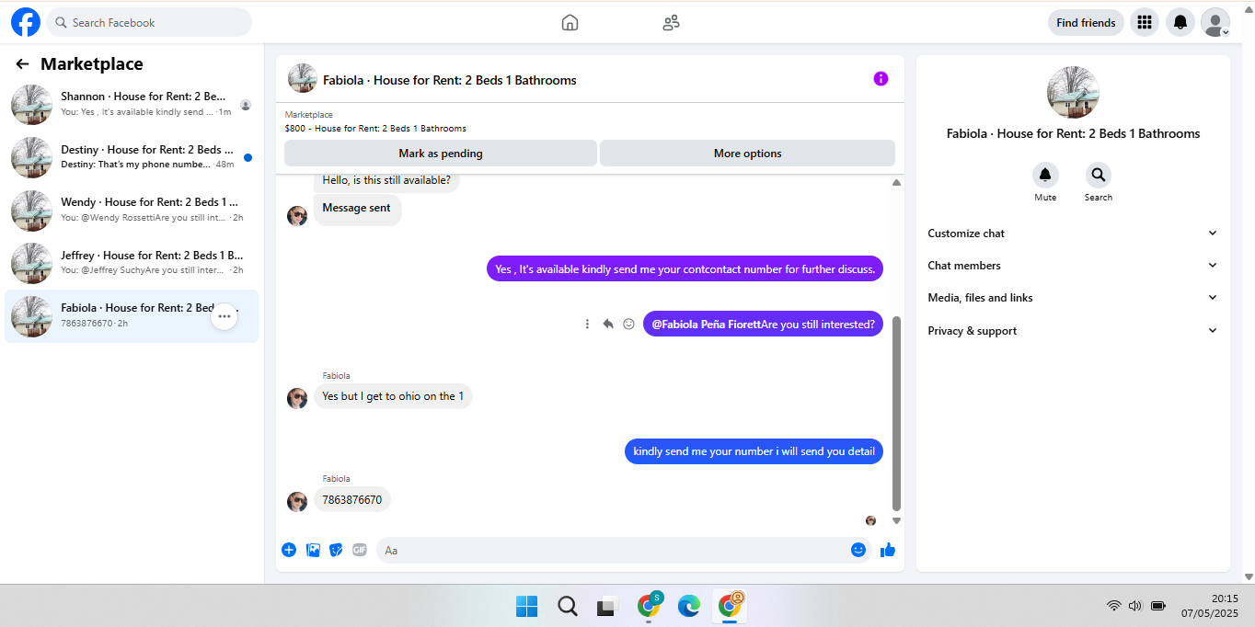Viewport: 1255px width, 627px height.
Task: Choose a GIF icon in composer
Action: (359, 550)
